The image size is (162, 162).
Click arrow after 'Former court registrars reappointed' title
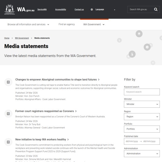tap(76, 111)
